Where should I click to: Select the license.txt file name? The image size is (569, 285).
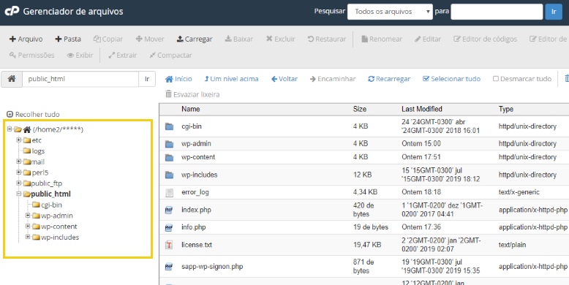(x=197, y=245)
